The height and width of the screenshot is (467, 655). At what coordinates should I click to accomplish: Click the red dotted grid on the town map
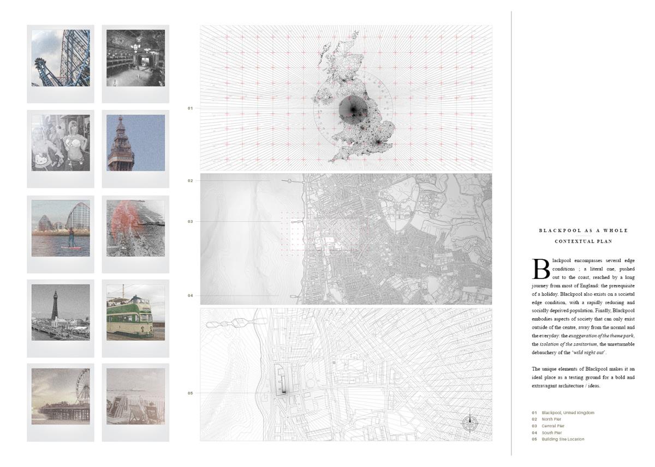click(x=292, y=233)
